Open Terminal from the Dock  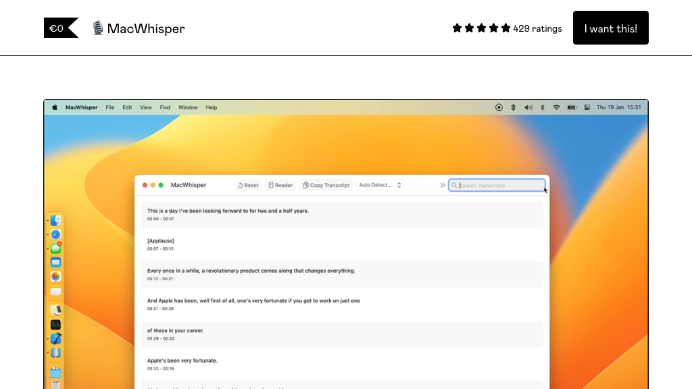55,324
